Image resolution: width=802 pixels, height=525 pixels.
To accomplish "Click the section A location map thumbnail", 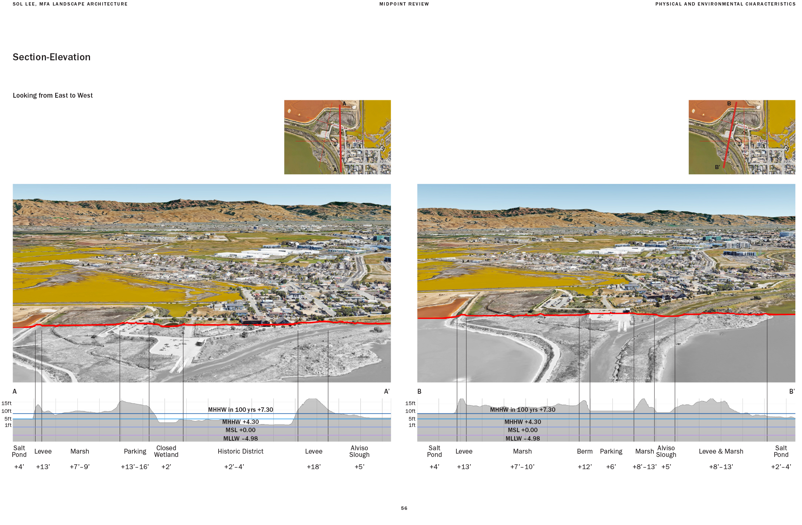I will coord(337,137).
